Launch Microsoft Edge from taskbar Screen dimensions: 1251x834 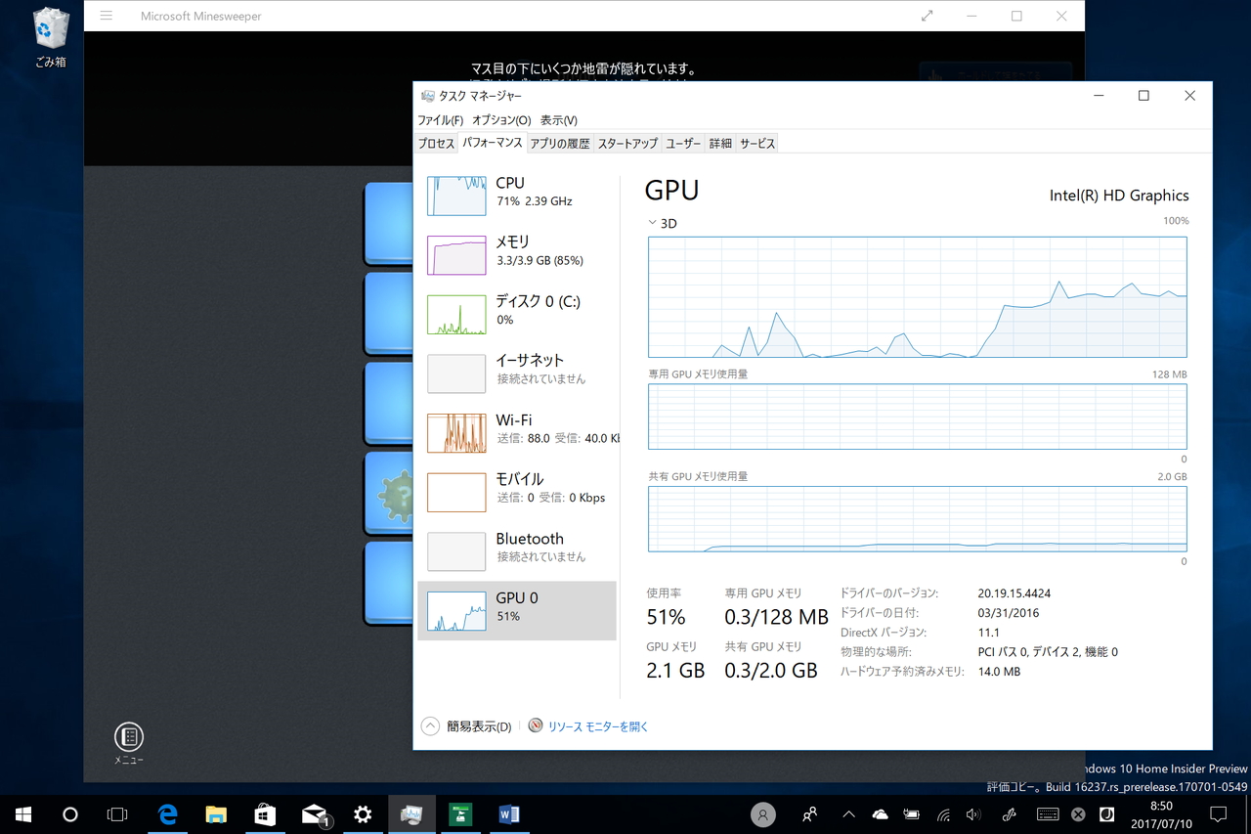(x=167, y=814)
